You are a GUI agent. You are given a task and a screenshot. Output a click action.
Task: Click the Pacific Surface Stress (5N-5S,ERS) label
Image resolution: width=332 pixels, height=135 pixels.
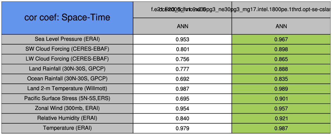[x=67, y=98]
